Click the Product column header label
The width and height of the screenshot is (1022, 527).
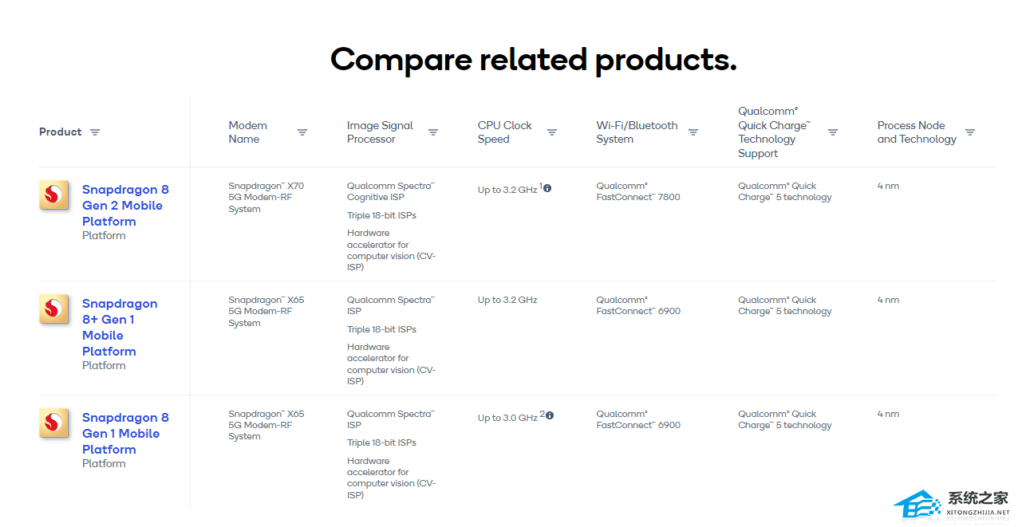61,132
